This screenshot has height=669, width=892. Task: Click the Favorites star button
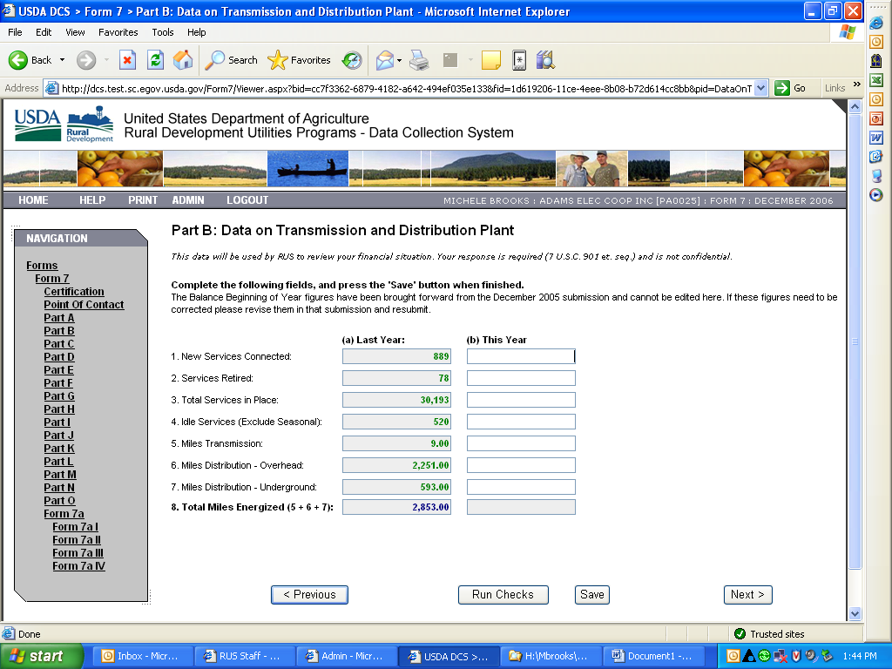pyautogui.click(x=300, y=60)
